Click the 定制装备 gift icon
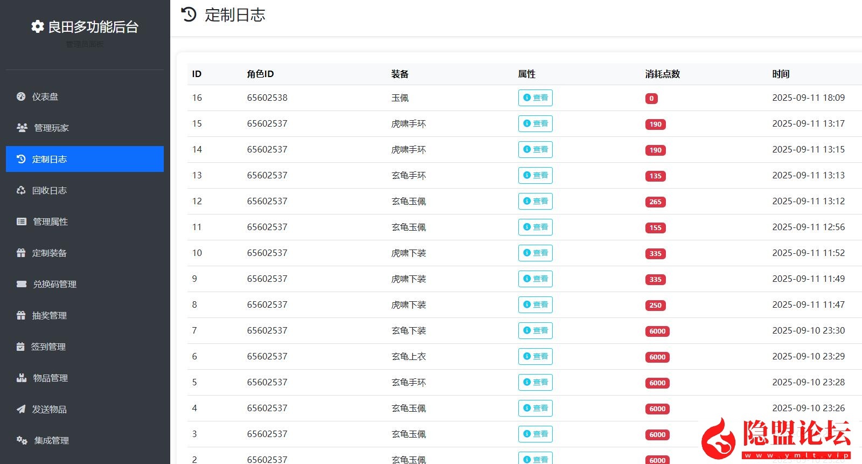 tap(21, 253)
